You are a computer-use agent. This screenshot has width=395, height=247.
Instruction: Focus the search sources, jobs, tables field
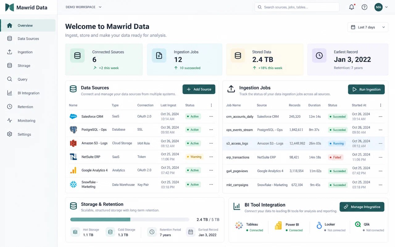297,7
